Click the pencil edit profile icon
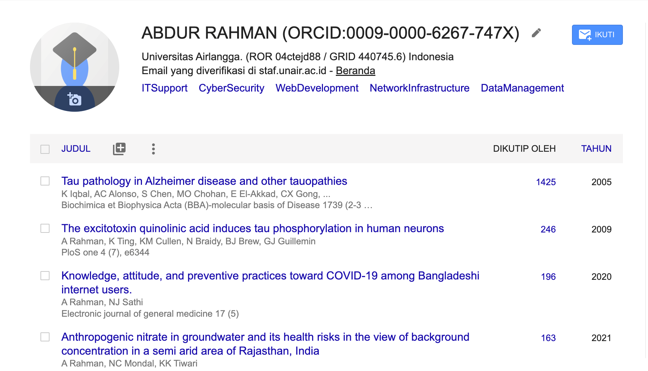This screenshot has height=371, width=648. pos(536,33)
